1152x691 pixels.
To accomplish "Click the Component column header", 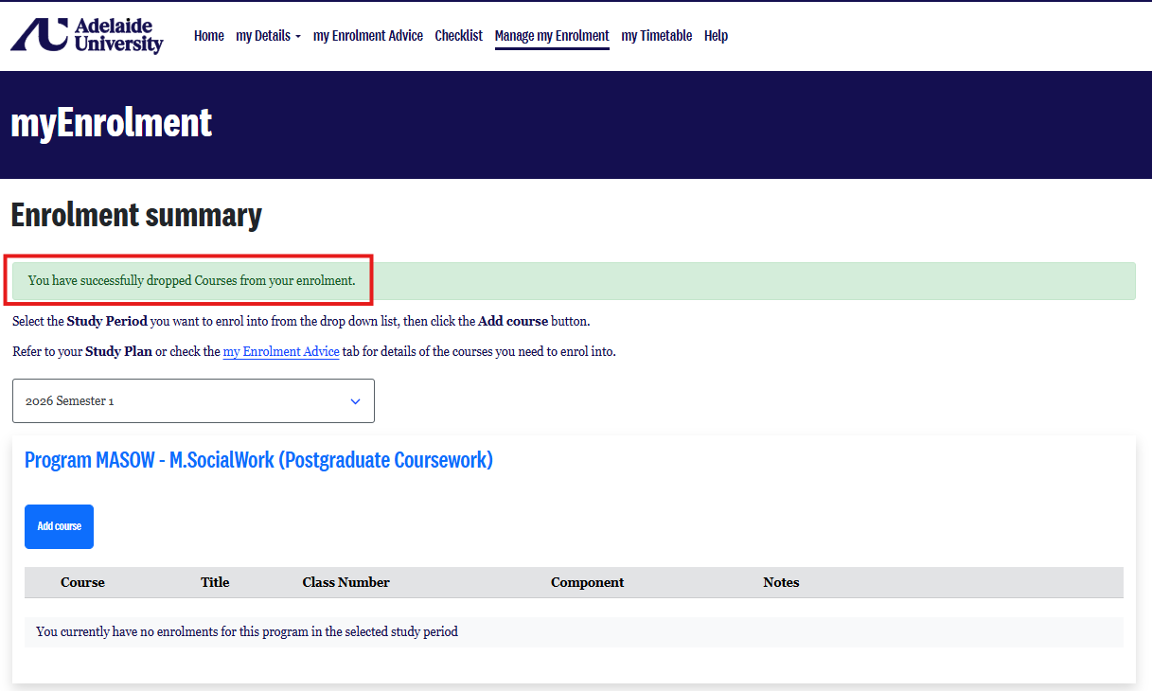I will click(x=588, y=582).
